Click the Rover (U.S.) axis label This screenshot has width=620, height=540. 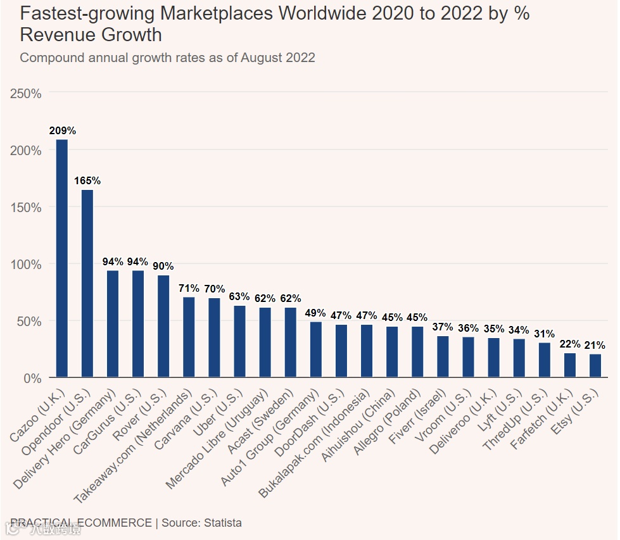[140, 414]
